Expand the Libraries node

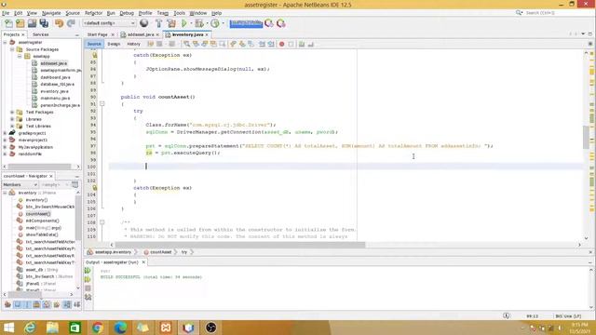tap(12, 119)
